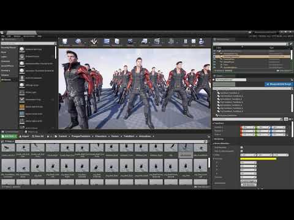The height and width of the screenshot is (220, 294).
Task: Select the highlighted animation thumbnail in Content Browser
Action: coord(186,150)
